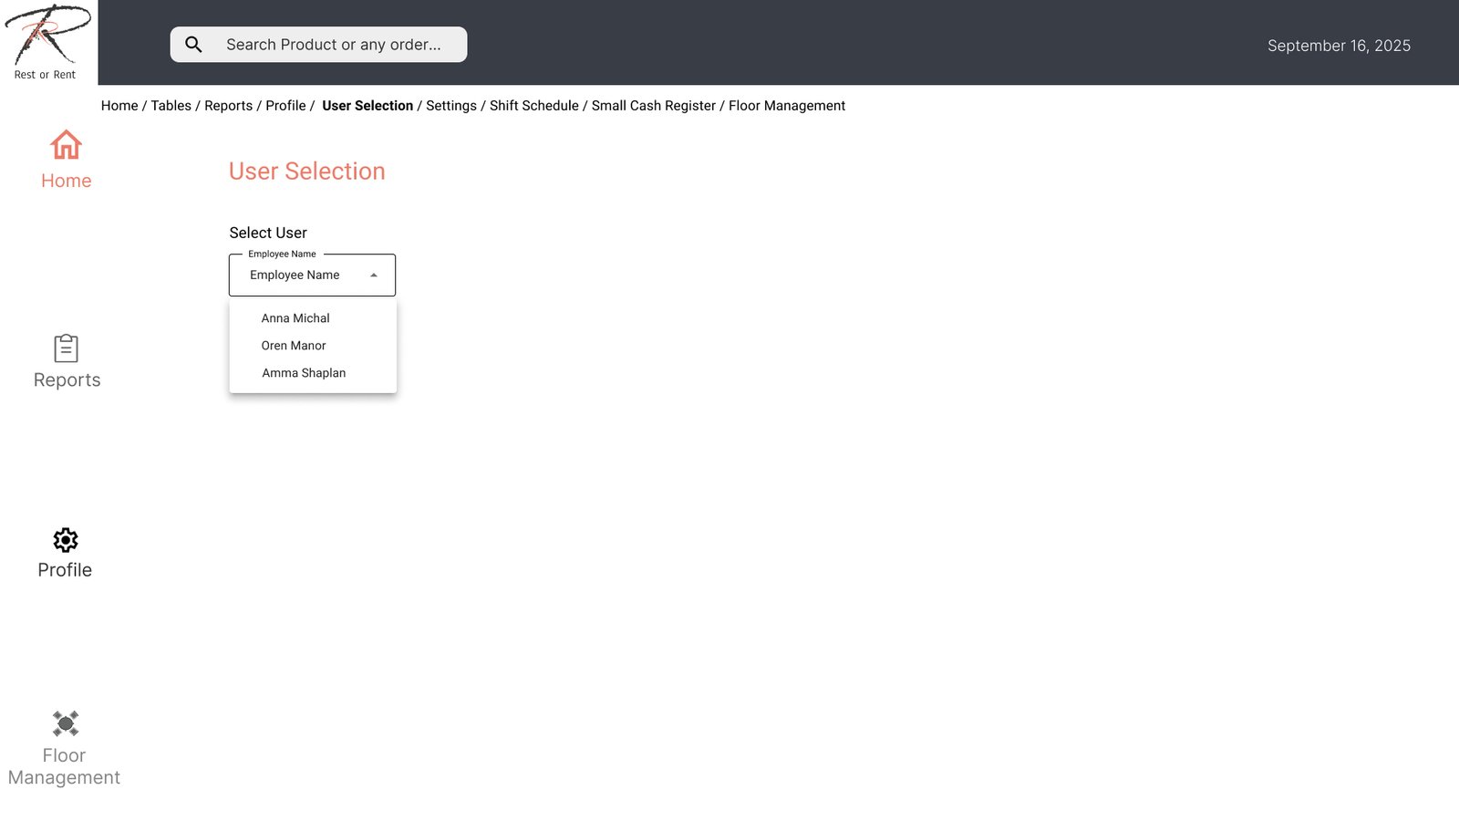Select Profile in the breadcrumb trail
The width and height of the screenshot is (1459, 821).
click(x=285, y=106)
